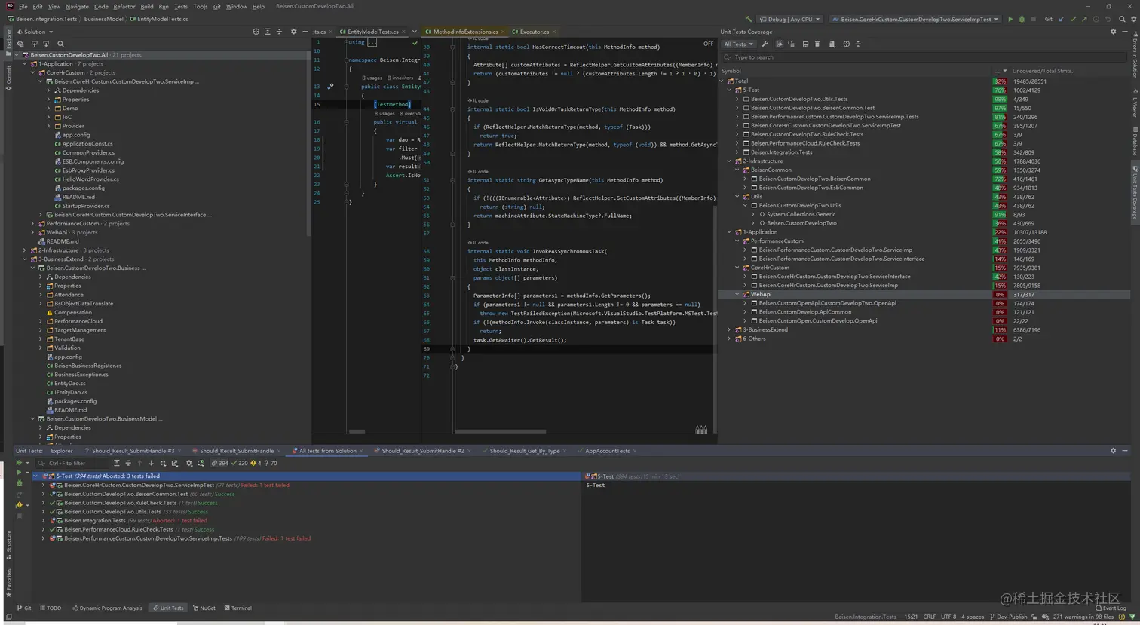Screen dimensions: 1140x625
Task: Click the Dev-Publish git branch in status bar
Action: click(x=1008, y=617)
